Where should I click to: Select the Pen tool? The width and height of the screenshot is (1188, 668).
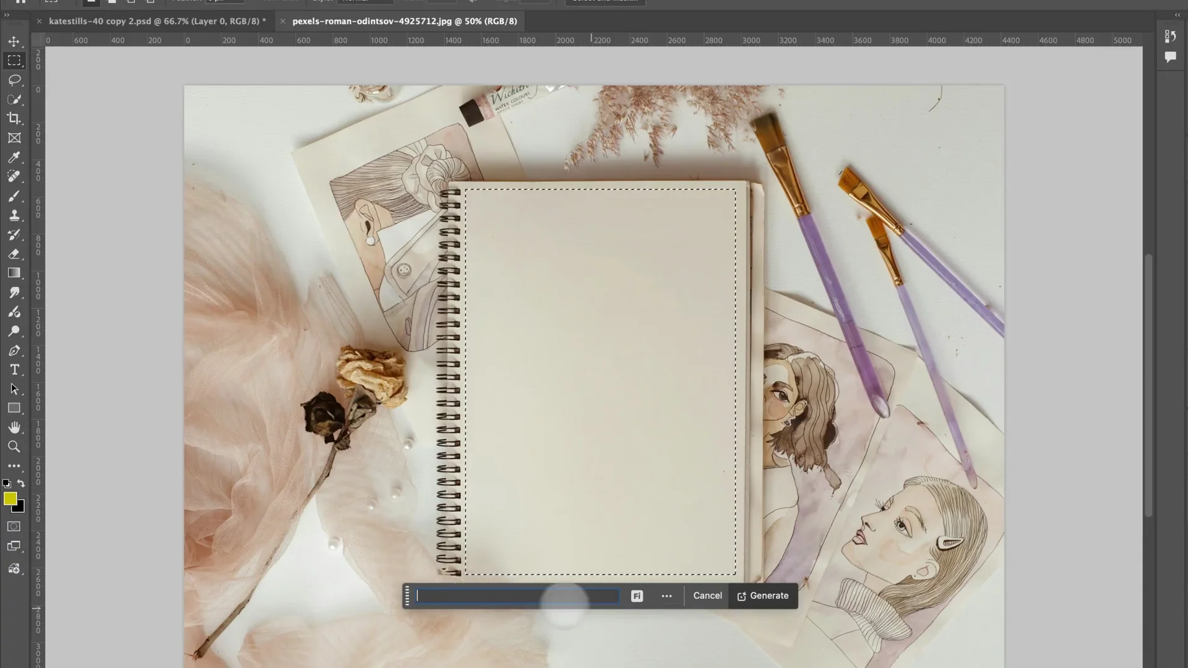(14, 351)
